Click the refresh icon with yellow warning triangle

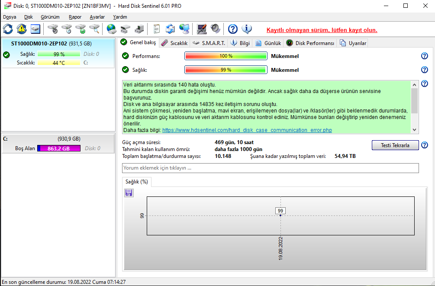(22, 29)
